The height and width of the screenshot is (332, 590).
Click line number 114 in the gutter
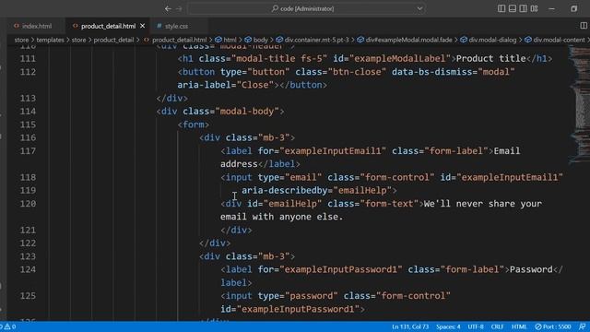coord(28,112)
